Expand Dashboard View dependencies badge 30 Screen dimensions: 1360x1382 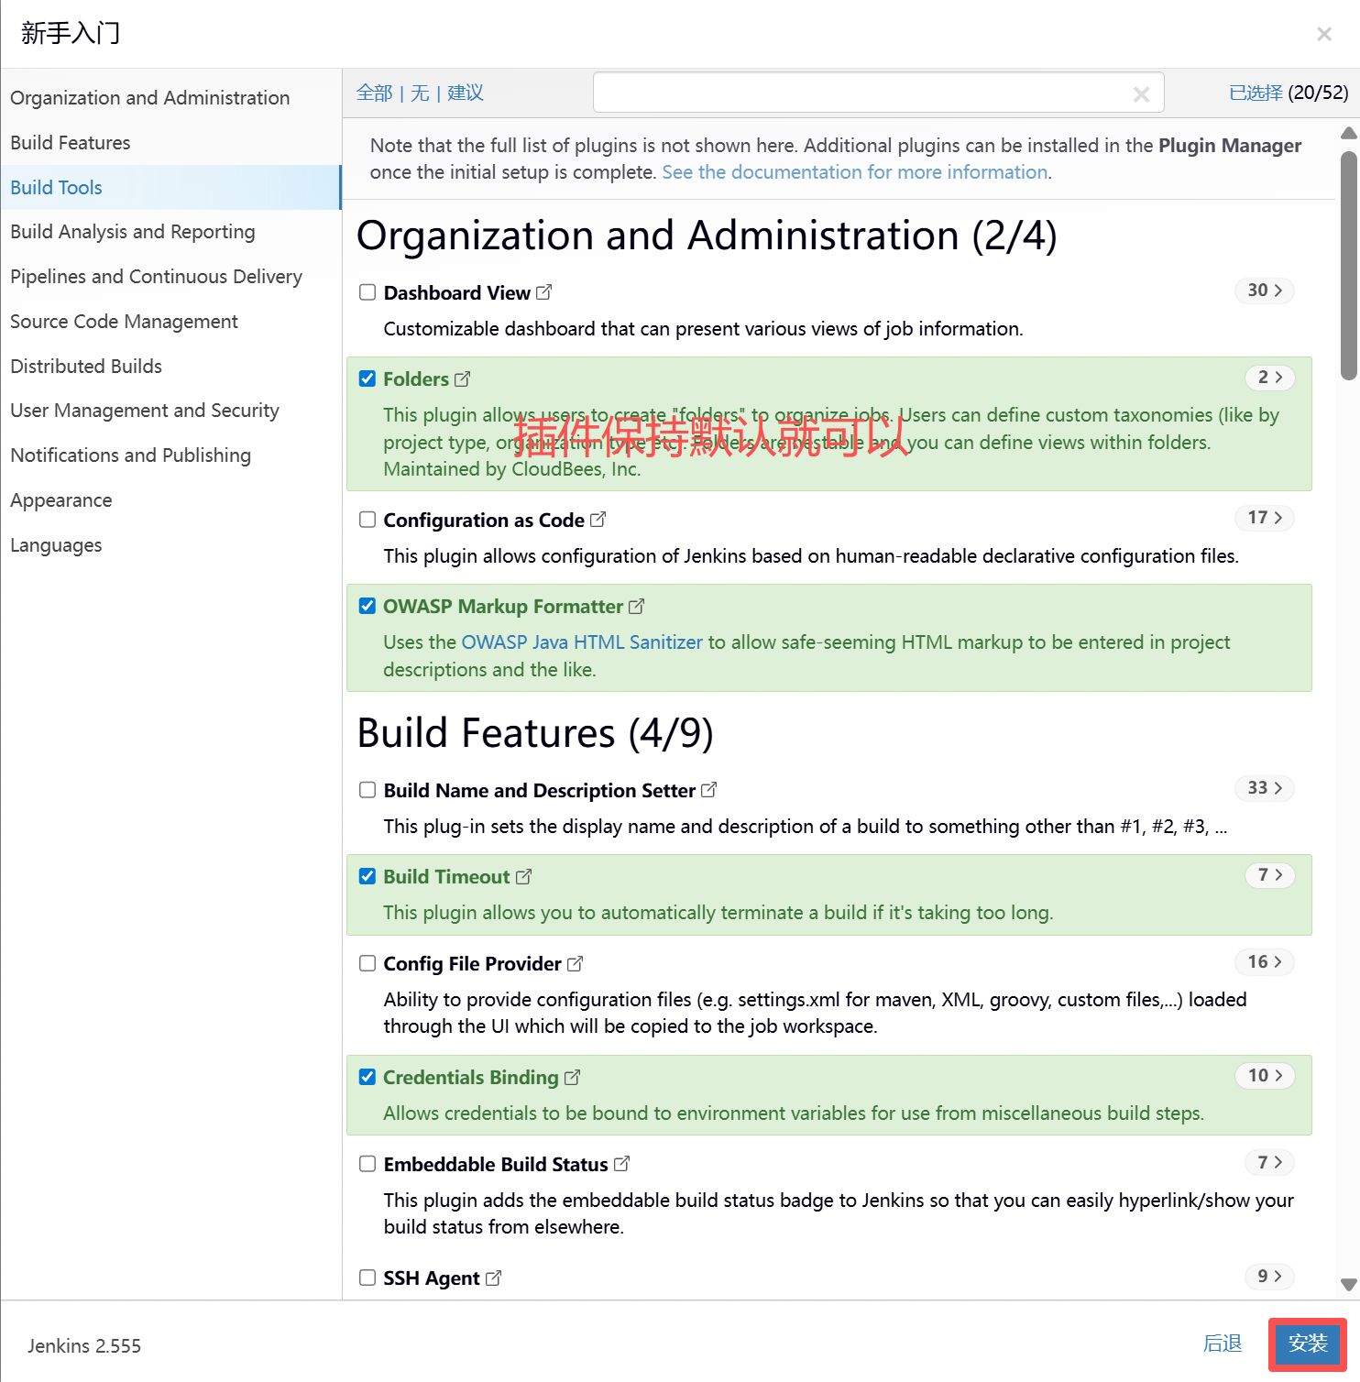click(1265, 291)
